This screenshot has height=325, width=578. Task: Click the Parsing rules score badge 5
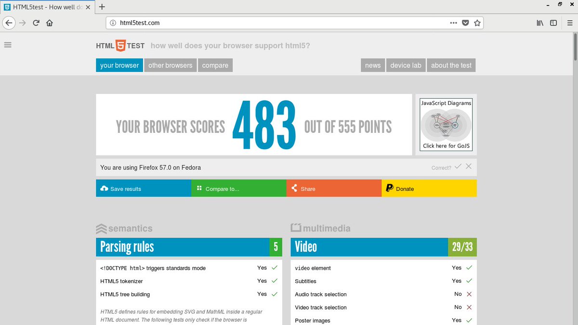pos(276,247)
